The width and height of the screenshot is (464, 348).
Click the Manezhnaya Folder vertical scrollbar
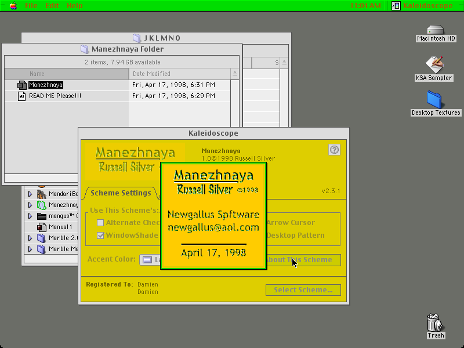235,104
